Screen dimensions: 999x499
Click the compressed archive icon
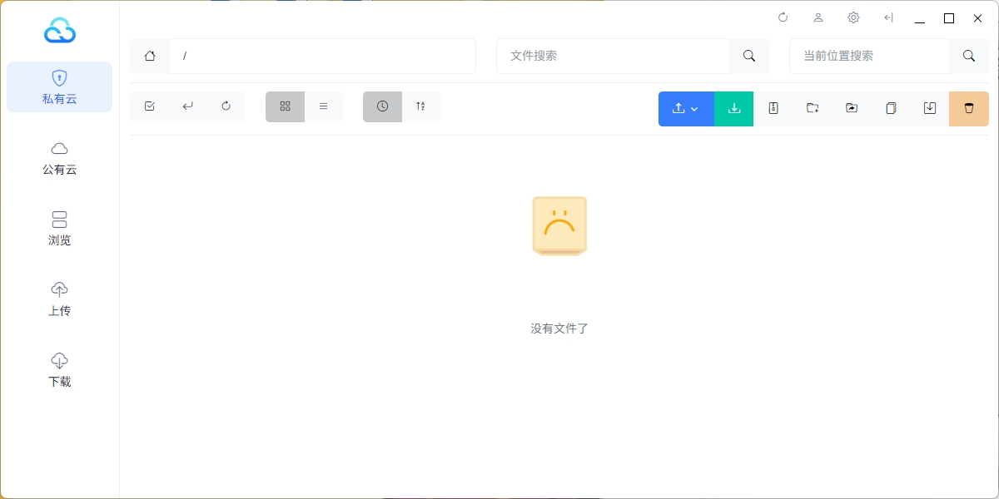[773, 109]
